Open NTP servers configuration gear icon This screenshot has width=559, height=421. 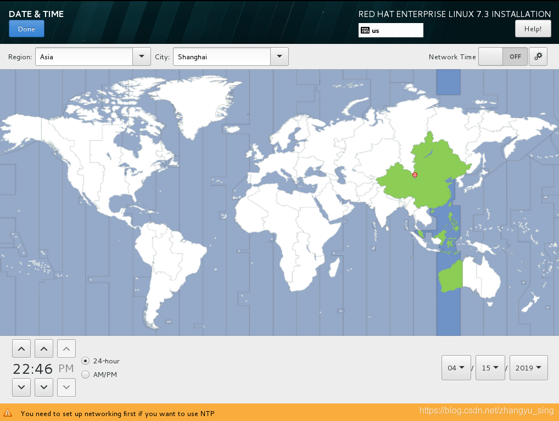tap(538, 57)
